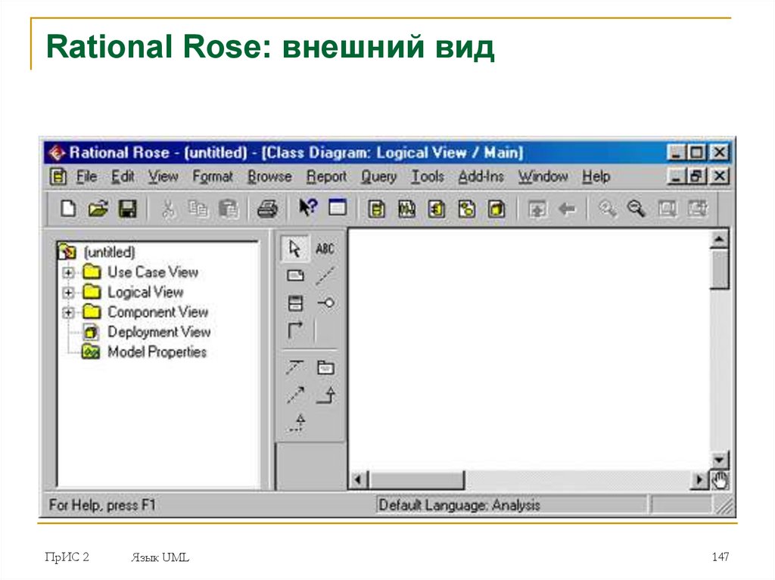This screenshot has width=775, height=580.
Task: Open the Report menu
Action: point(326,177)
